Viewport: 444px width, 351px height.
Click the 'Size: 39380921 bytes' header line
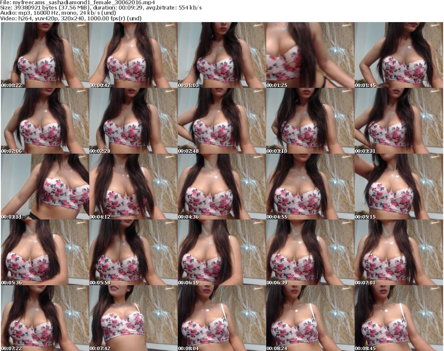(x=101, y=8)
